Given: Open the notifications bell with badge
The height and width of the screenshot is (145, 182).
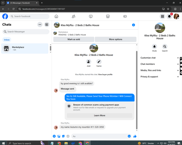Looking at the screenshot, I should click(x=169, y=16).
